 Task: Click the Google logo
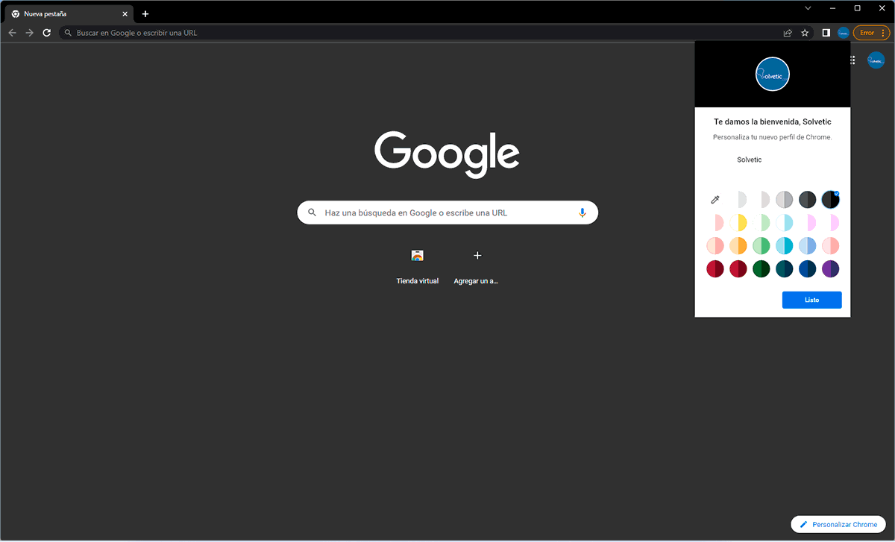click(x=447, y=154)
